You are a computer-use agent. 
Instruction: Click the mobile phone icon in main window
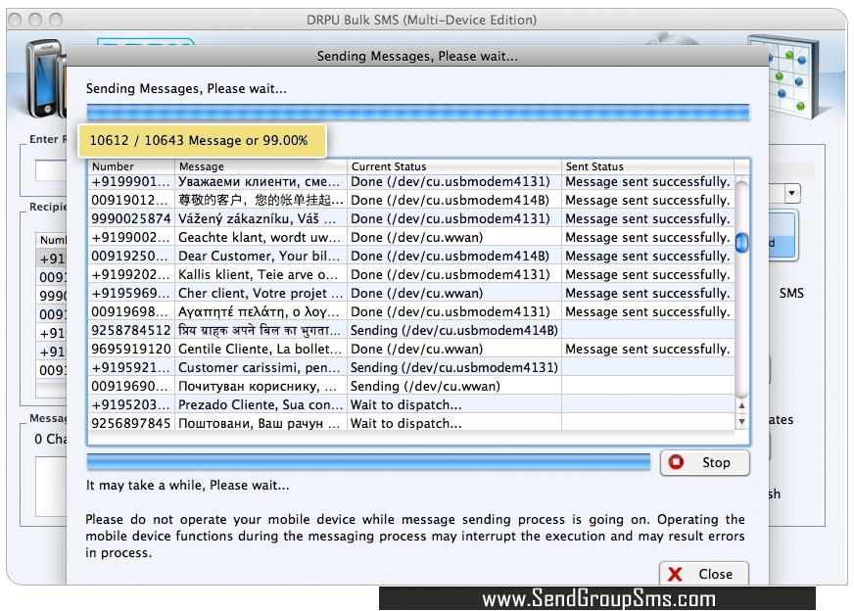(45, 78)
